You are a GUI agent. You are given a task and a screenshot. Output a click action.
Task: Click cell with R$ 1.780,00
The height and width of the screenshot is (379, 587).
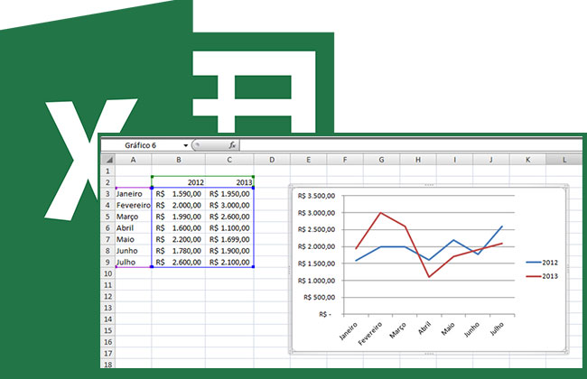click(x=179, y=251)
